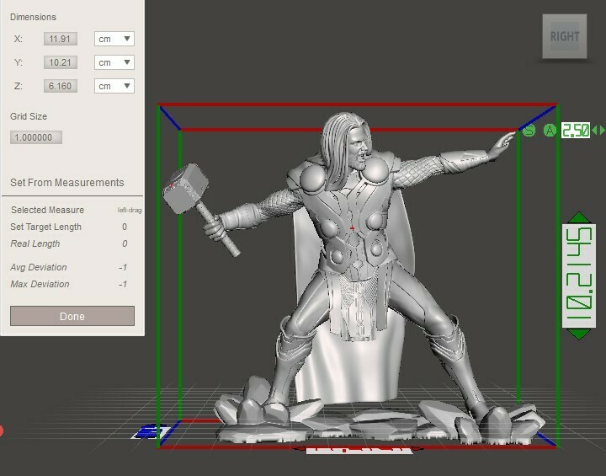Open the X units dropdown

tap(114, 39)
